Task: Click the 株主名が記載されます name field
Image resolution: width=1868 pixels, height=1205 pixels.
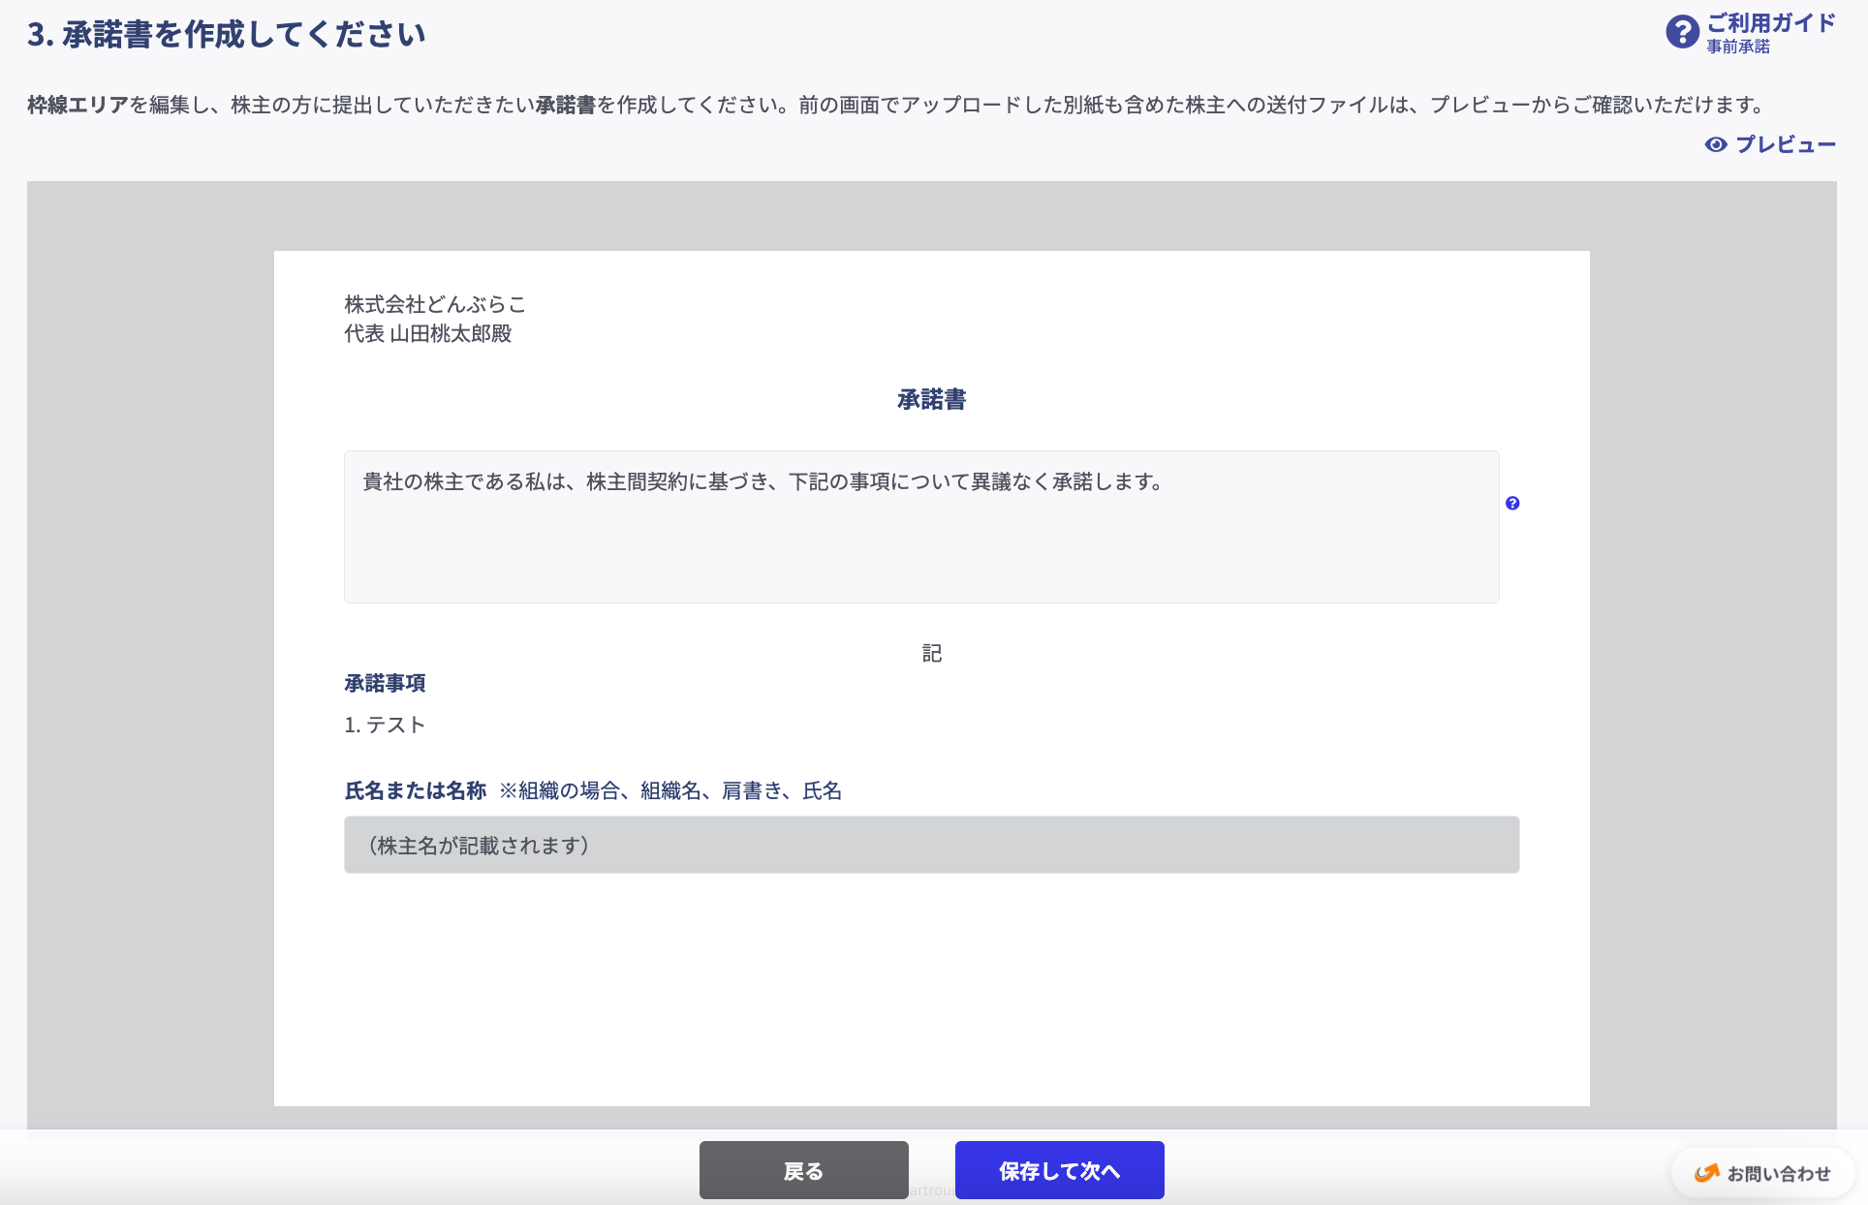Action: point(931,845)
